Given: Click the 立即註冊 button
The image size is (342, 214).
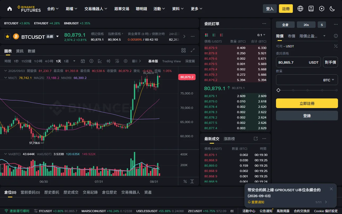Looking at the screenshot, I should point(307,103).
